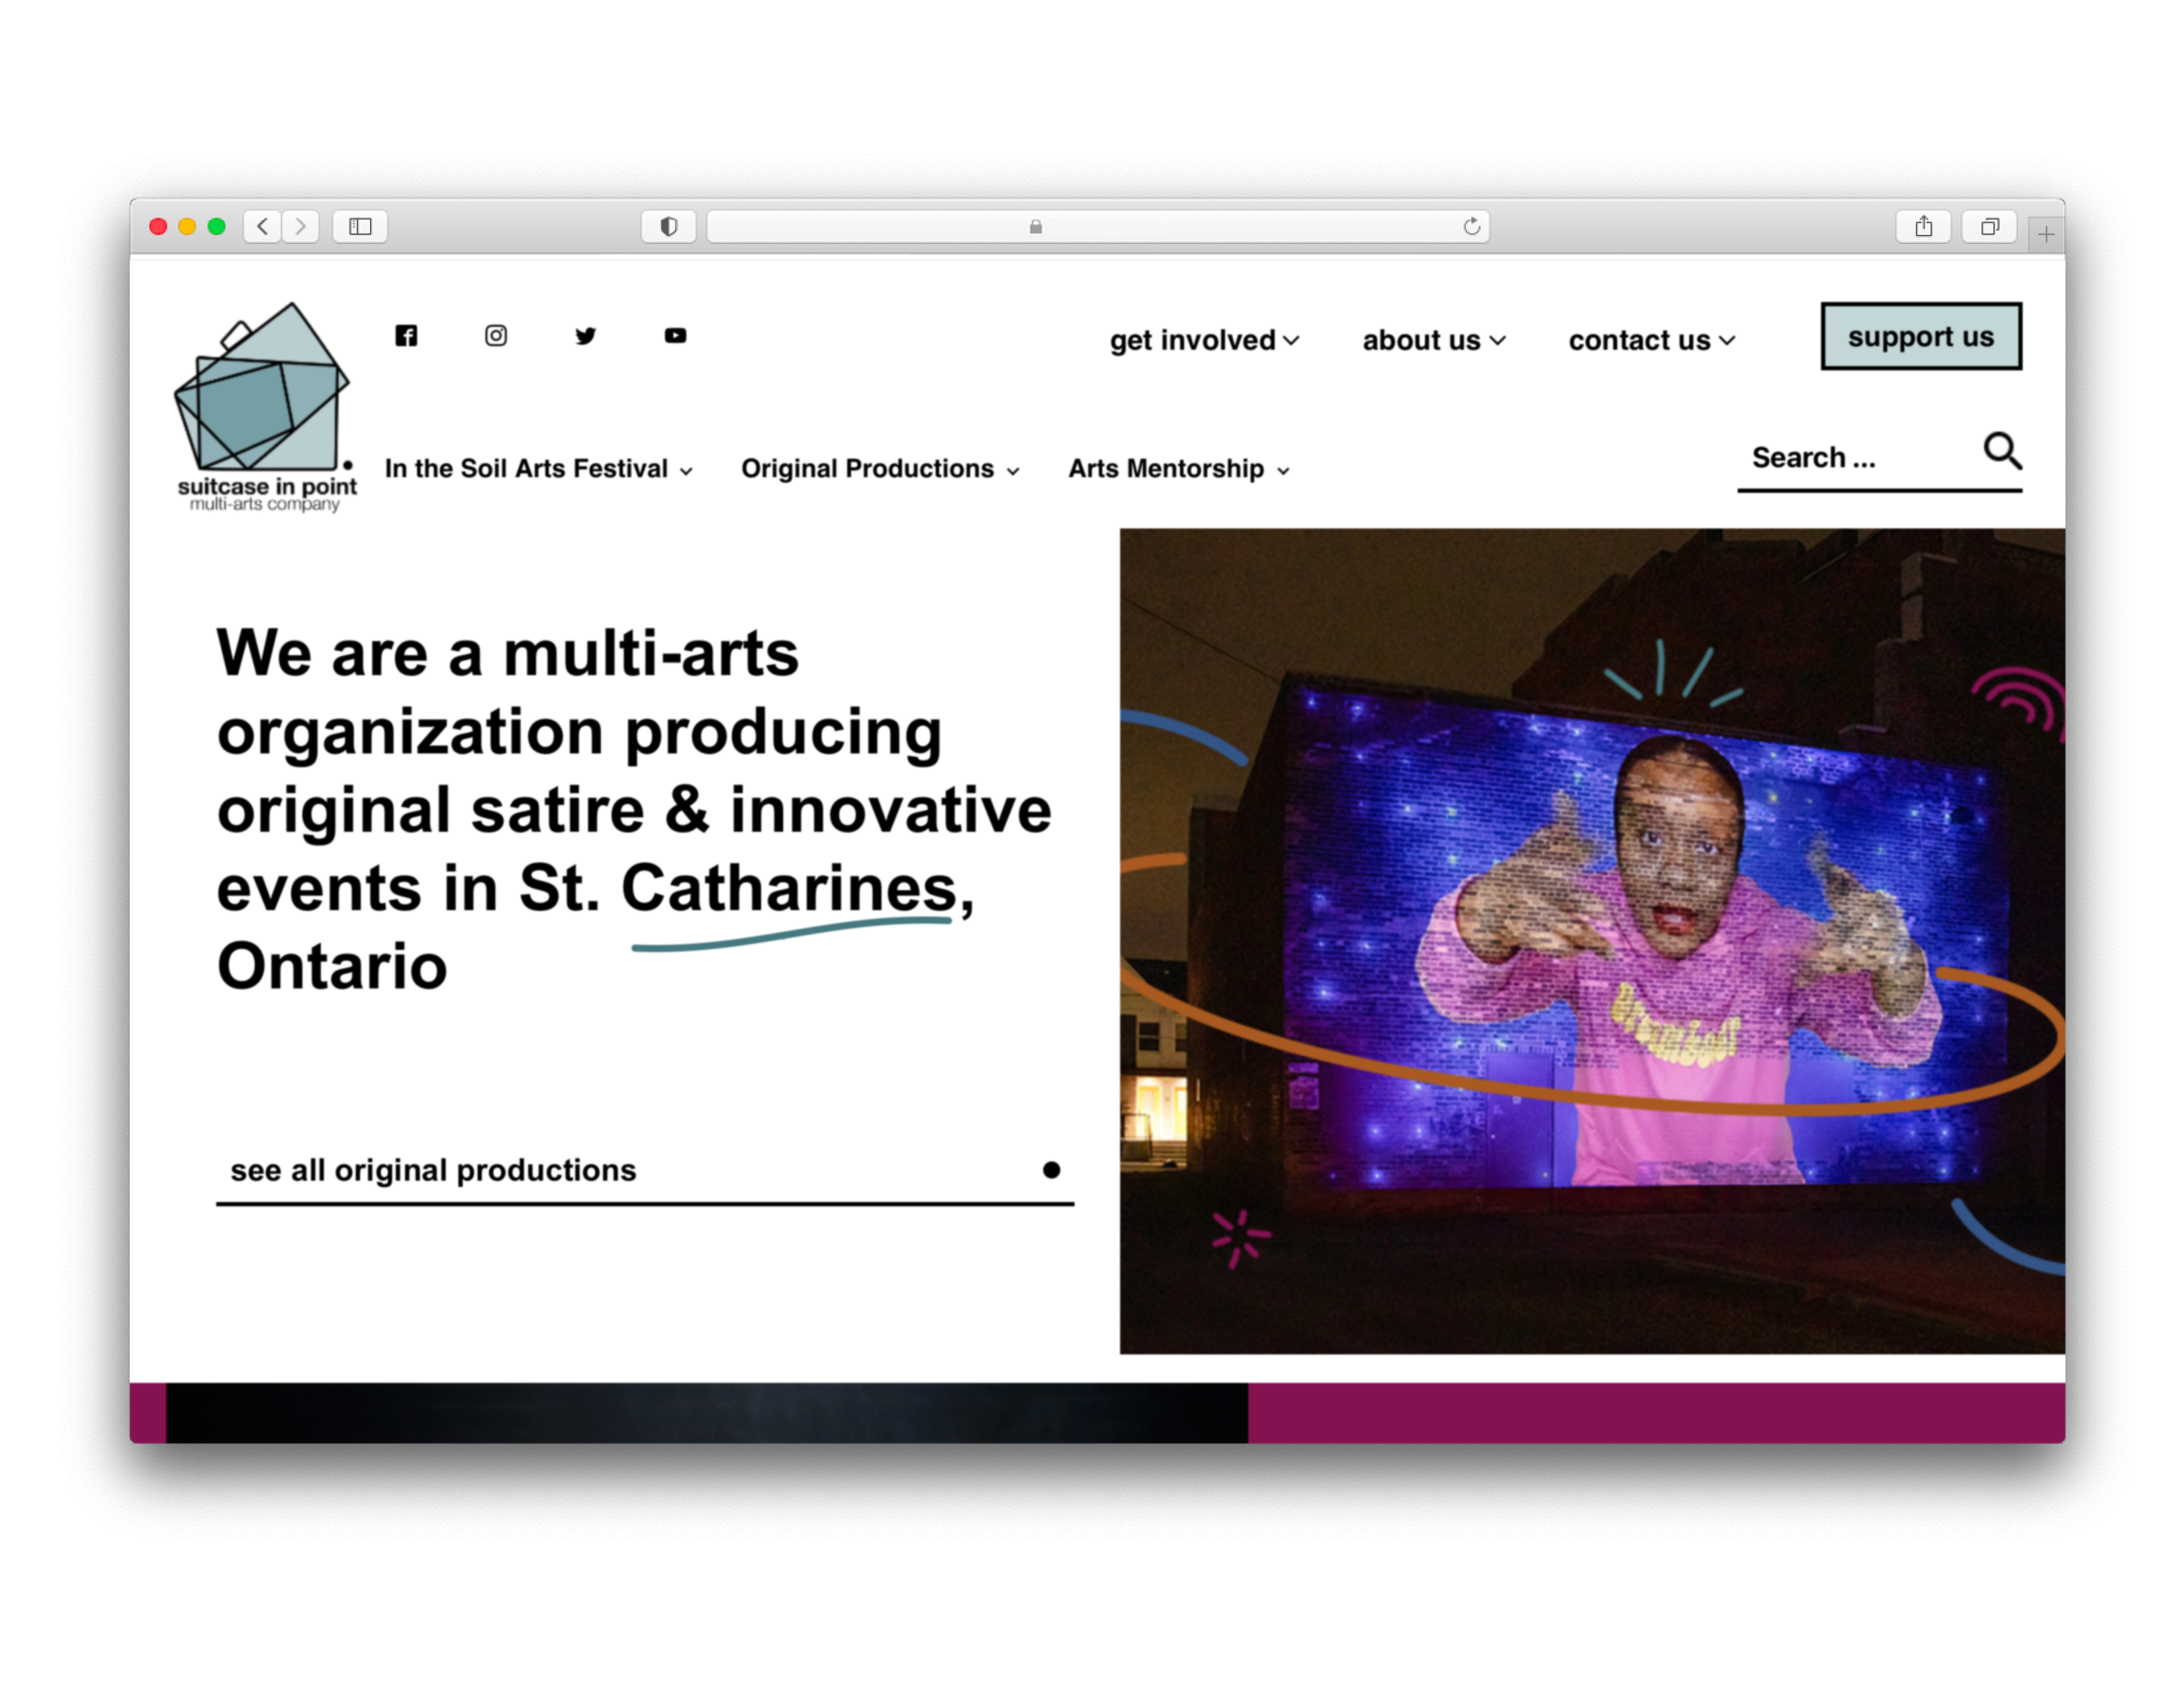Screen dimensions: 2184x1687
Task: Expand the about us dropdown
Action: click(1433, 341)
